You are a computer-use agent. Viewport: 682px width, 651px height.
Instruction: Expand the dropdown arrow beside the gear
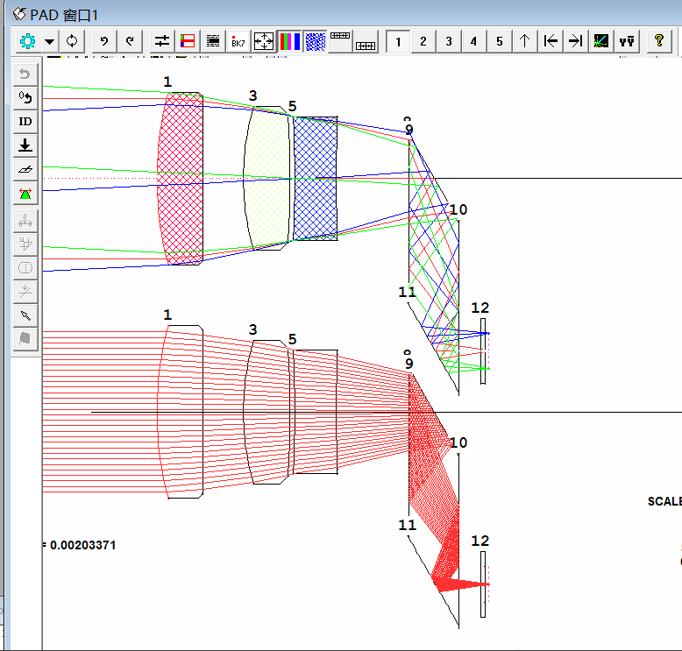coord(50,41)
